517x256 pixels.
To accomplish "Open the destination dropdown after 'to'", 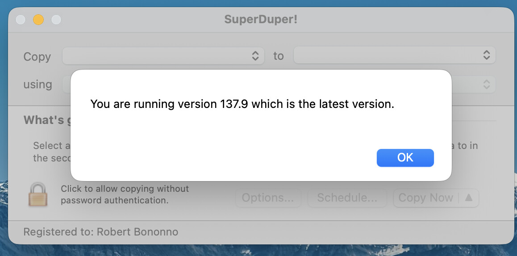I will 394,55.
